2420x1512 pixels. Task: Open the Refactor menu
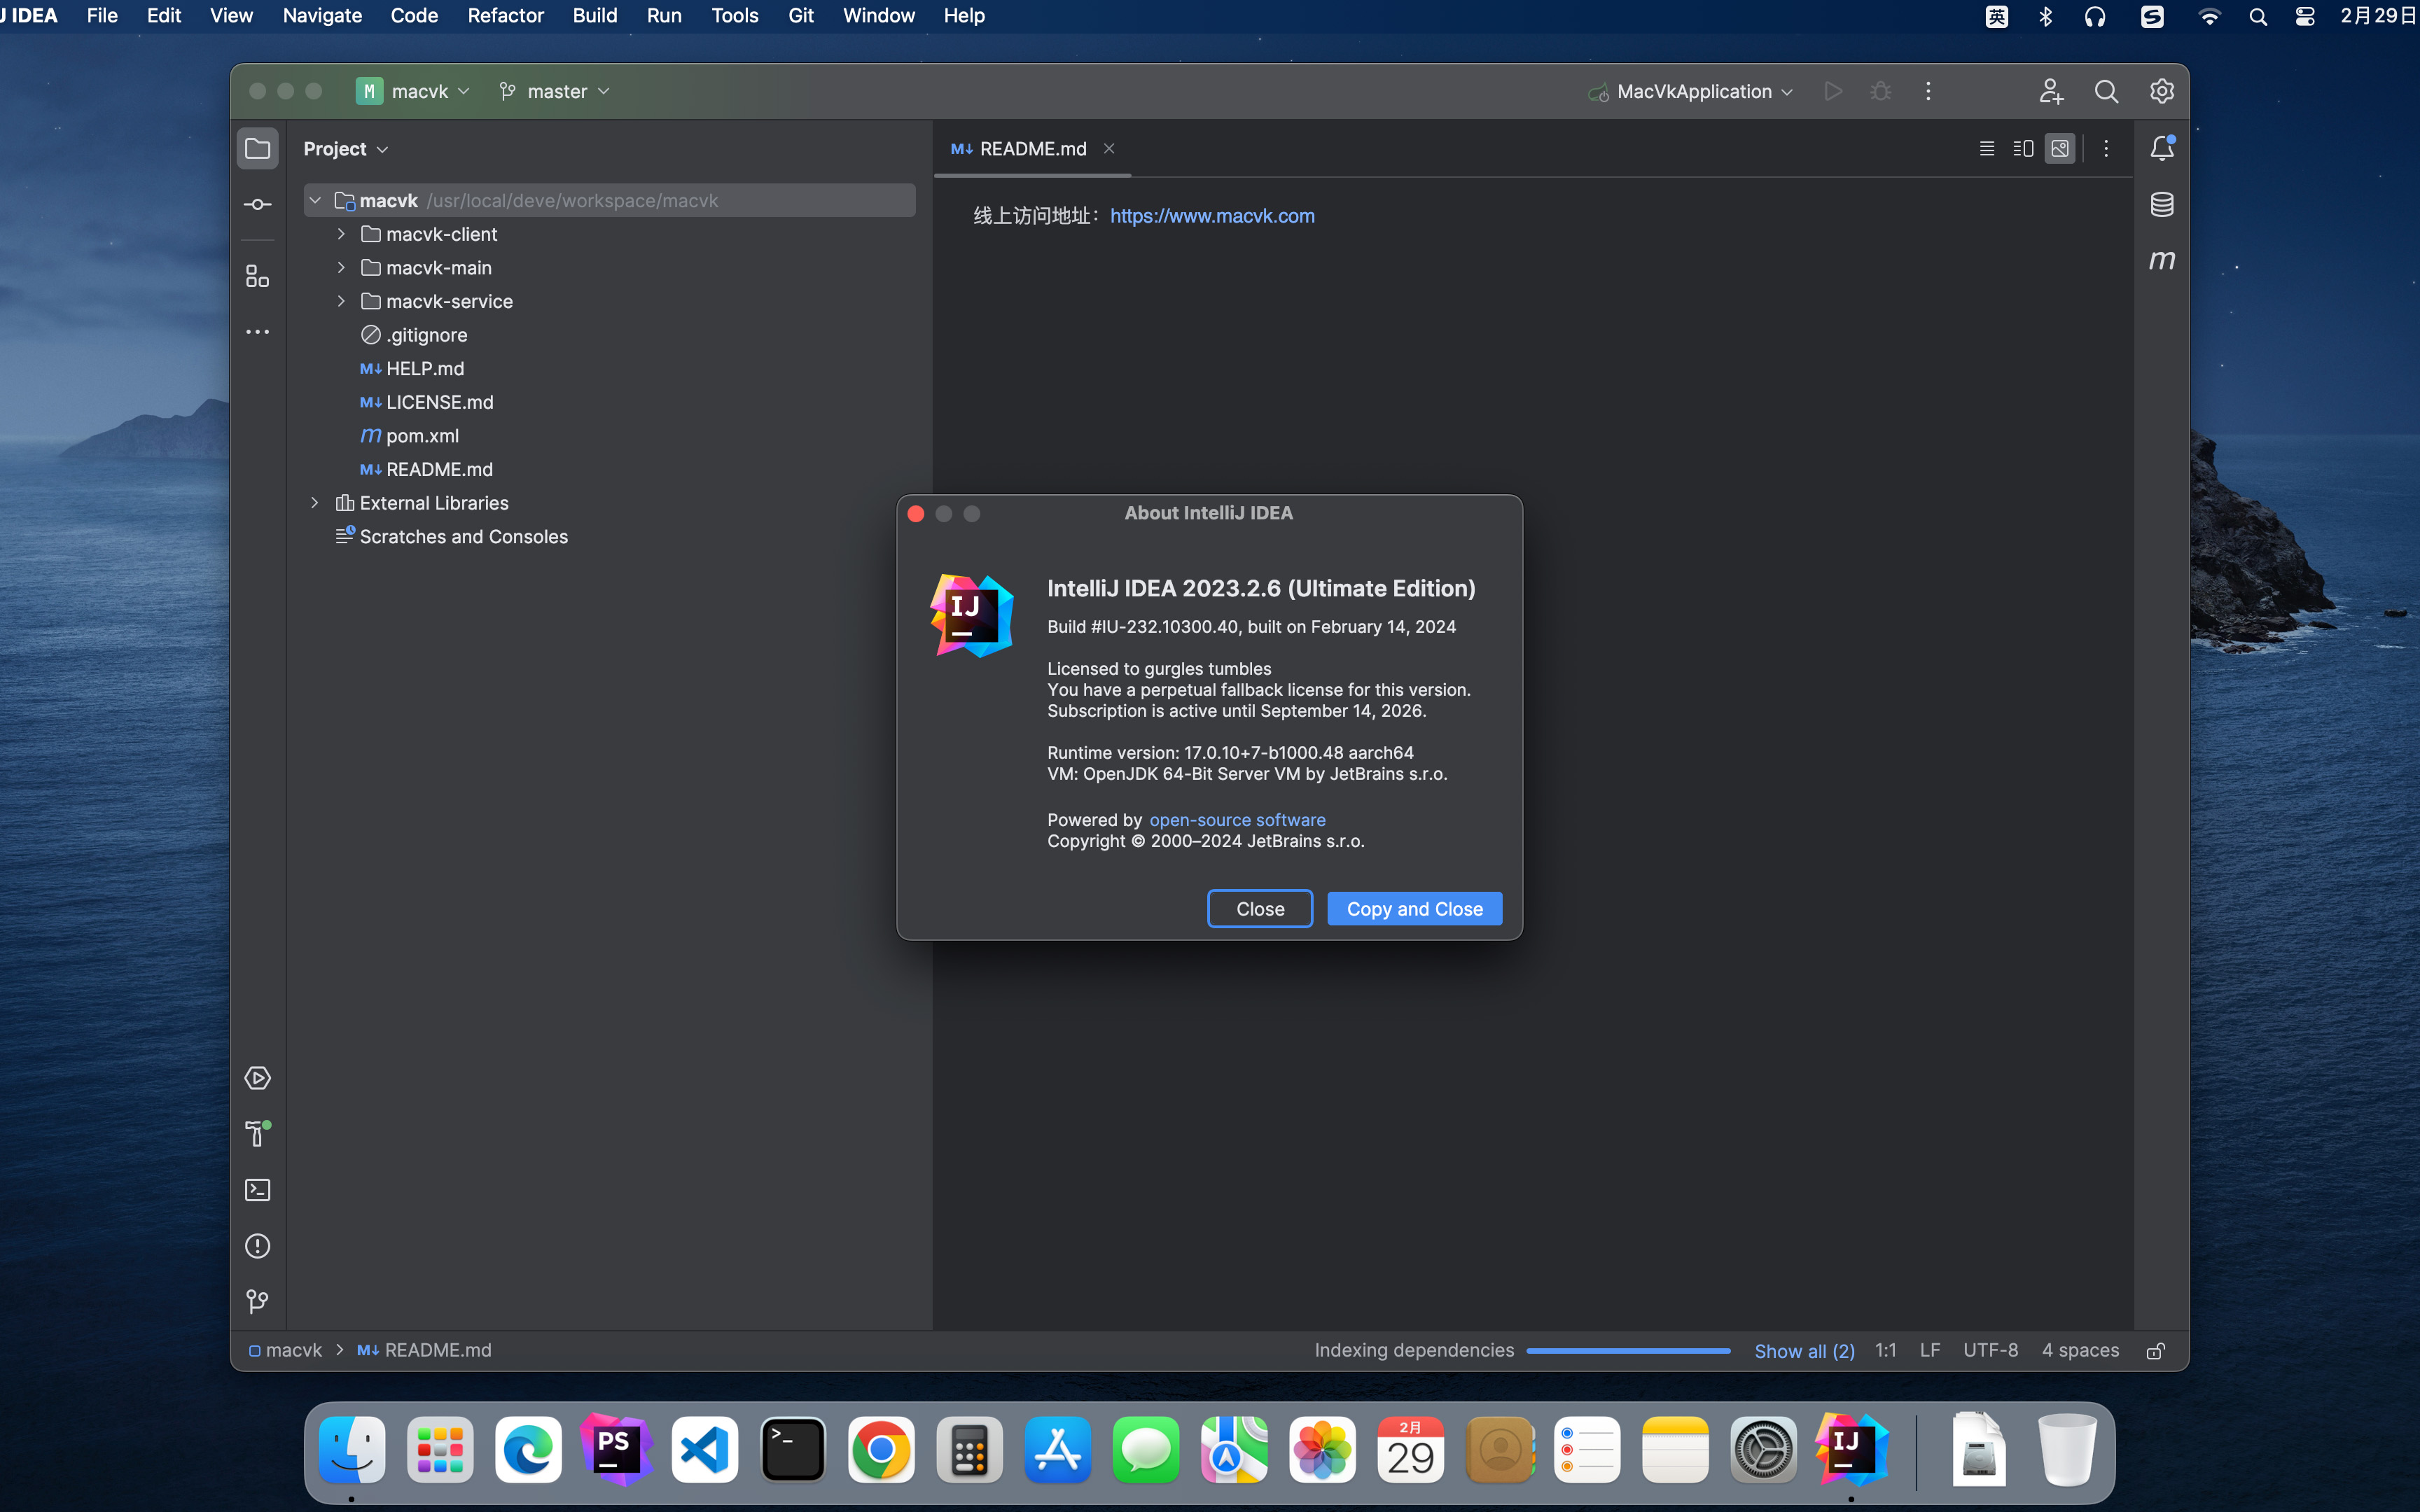505,16
